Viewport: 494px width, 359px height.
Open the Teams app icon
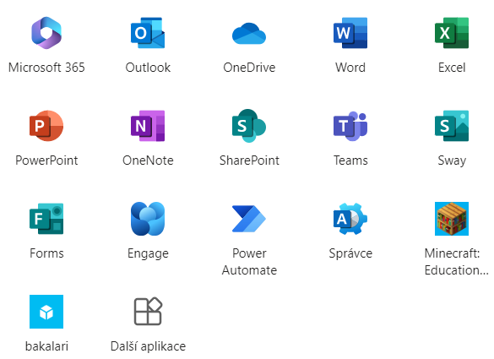point(350,126)
